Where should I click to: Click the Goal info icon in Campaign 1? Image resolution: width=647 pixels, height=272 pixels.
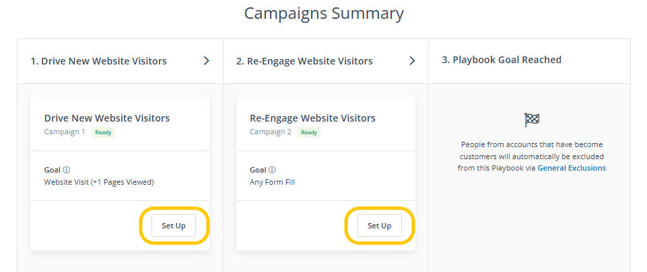click(x=67, y=171)
